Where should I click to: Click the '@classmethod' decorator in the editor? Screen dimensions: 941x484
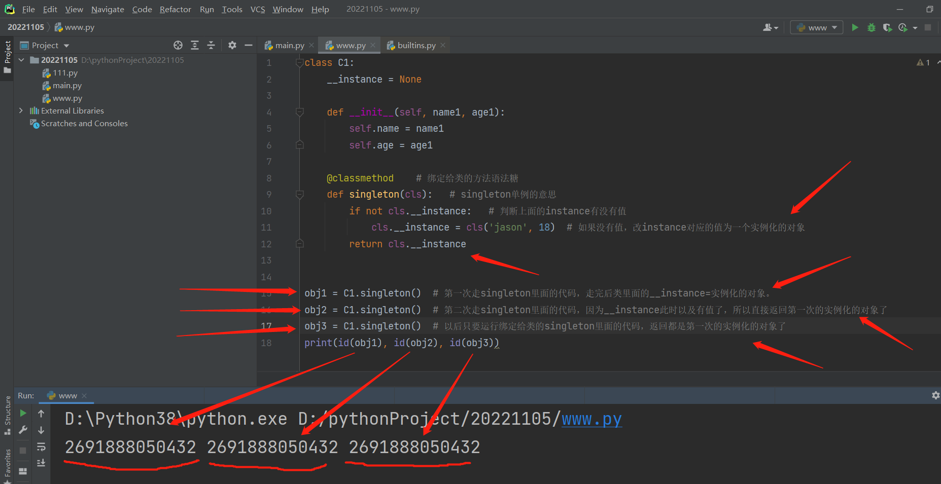click(x=360, y=178)
